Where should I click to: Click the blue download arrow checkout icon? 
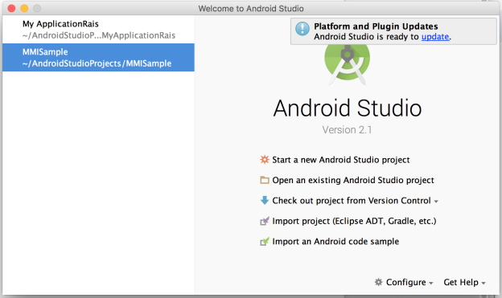point(265,201)
